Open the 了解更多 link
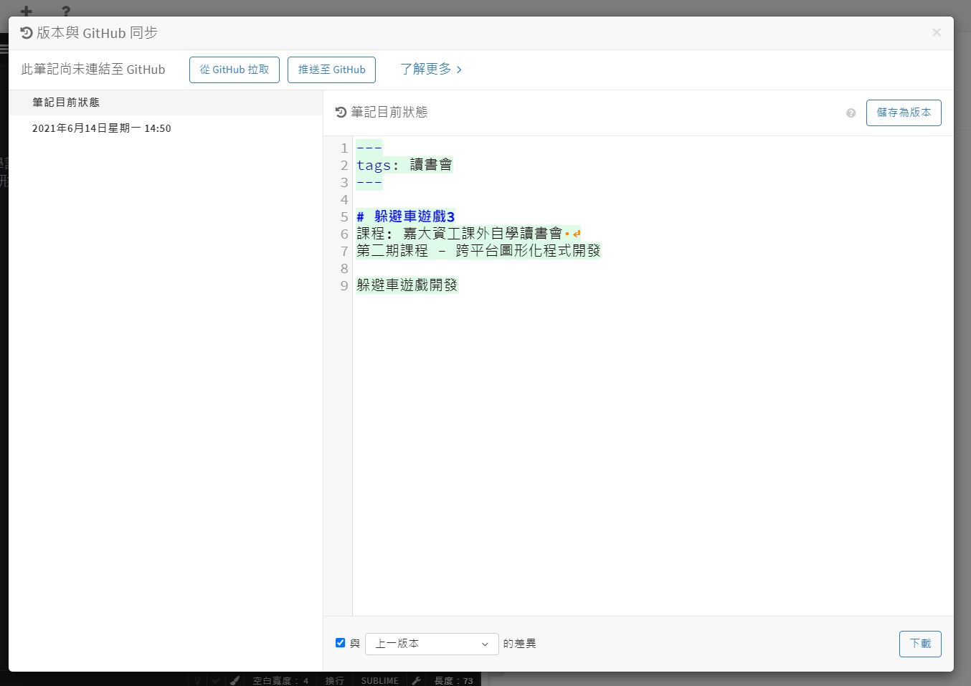This screenshot has height=686, width=971. click(430, 70)
